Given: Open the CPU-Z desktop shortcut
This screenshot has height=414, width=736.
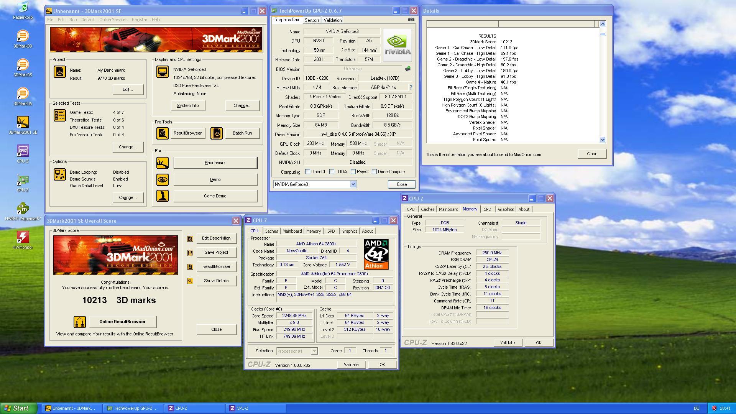Looking at the screenshot, I should coord(23,154).
